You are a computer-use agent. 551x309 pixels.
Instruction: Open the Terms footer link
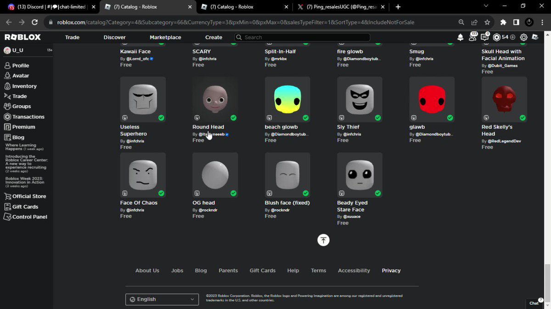[318, 270]
